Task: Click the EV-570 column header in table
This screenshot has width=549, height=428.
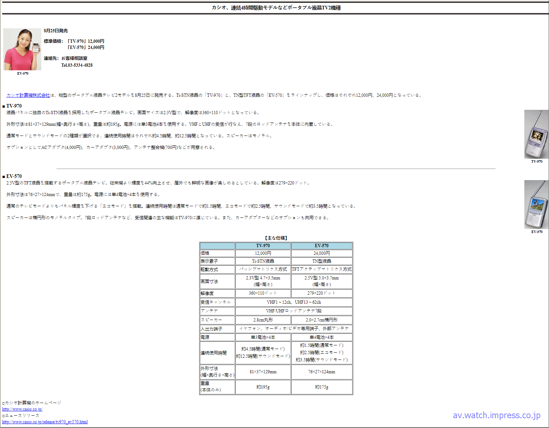Action: coord(322,246)
